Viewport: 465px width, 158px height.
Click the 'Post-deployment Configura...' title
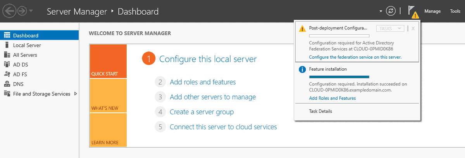pos(338,29)
